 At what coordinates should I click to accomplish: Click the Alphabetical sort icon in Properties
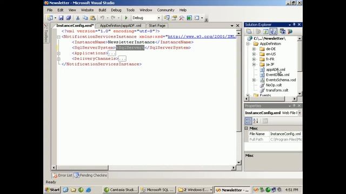pos(256,121)
